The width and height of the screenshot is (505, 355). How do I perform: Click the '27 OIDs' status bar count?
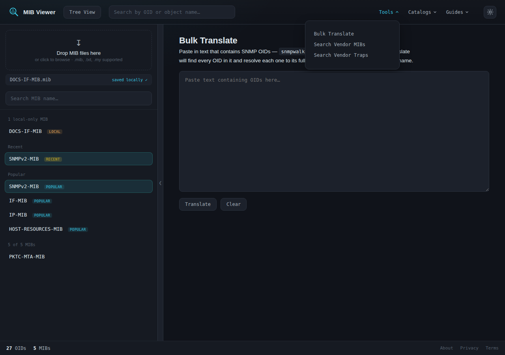click(16, 348)
